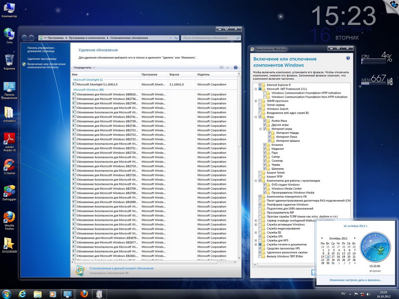Uncheck Windows Media Center checkbox
Screen dimensions: 399x299
[x=265, y=188]
